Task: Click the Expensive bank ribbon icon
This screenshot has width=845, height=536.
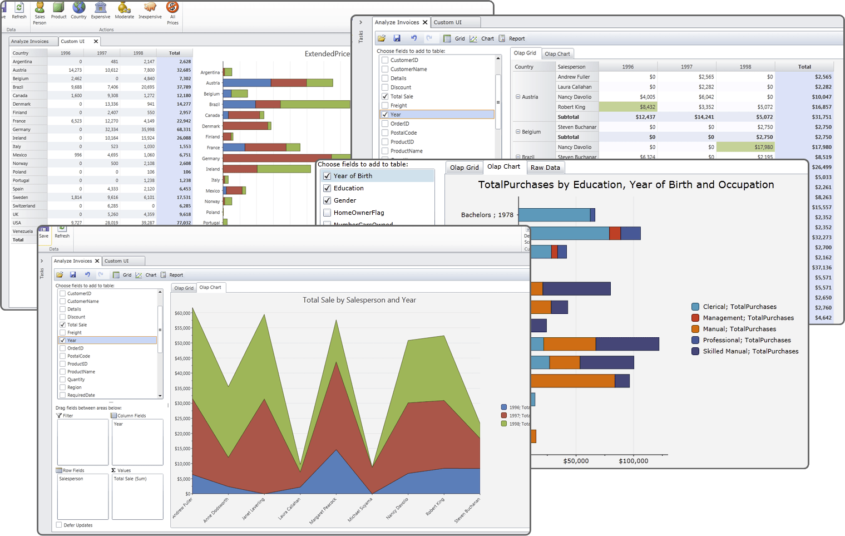Action: [101, 7]
